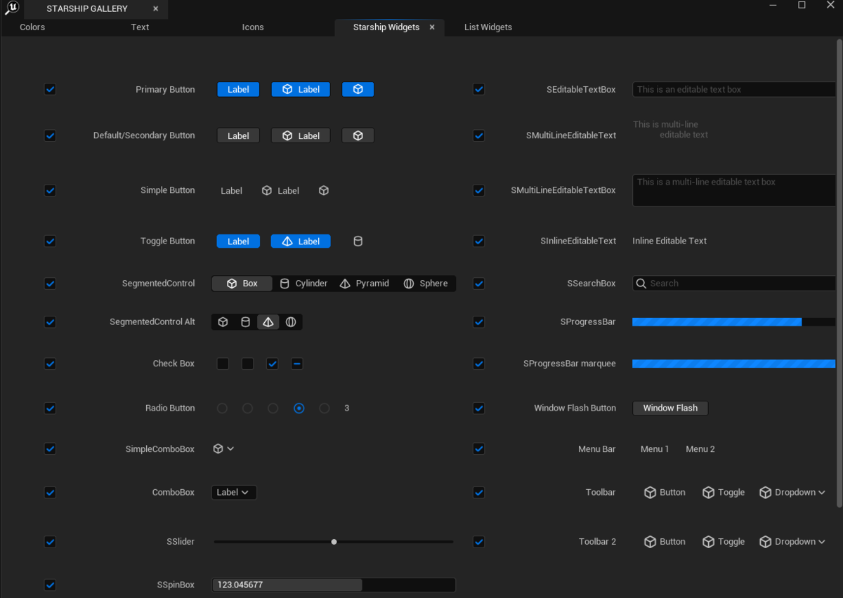Click the indeterminate Check Box sample

coord(296,364)
